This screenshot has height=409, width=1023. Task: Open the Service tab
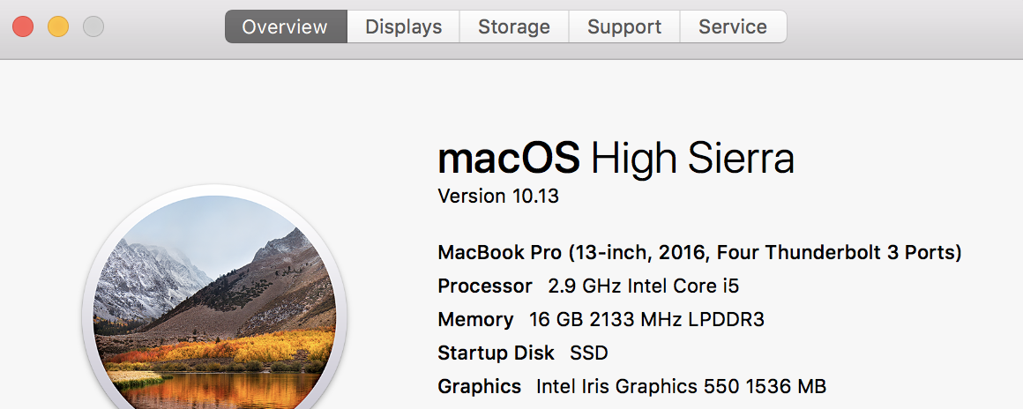[x=733, y=27]
